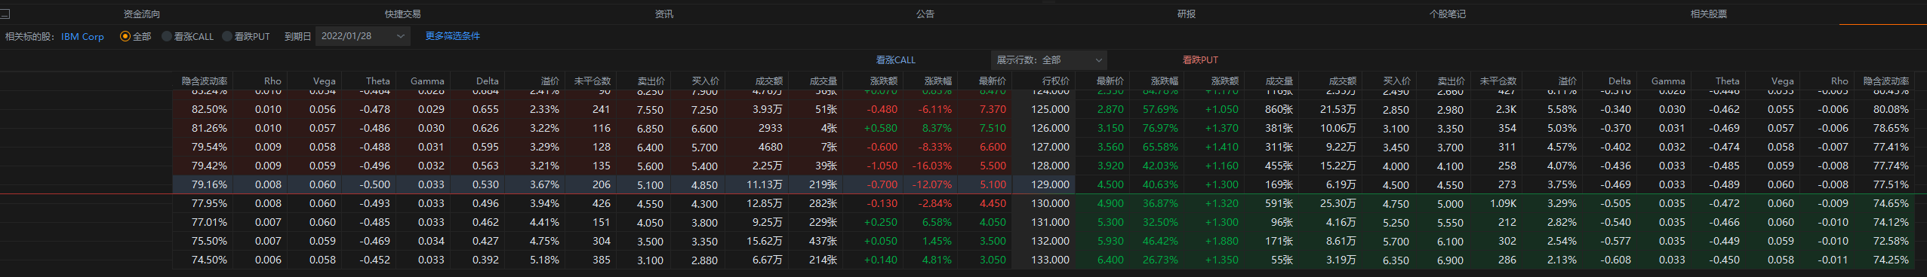Switch to the 资金流向 tab

[142, 14]
